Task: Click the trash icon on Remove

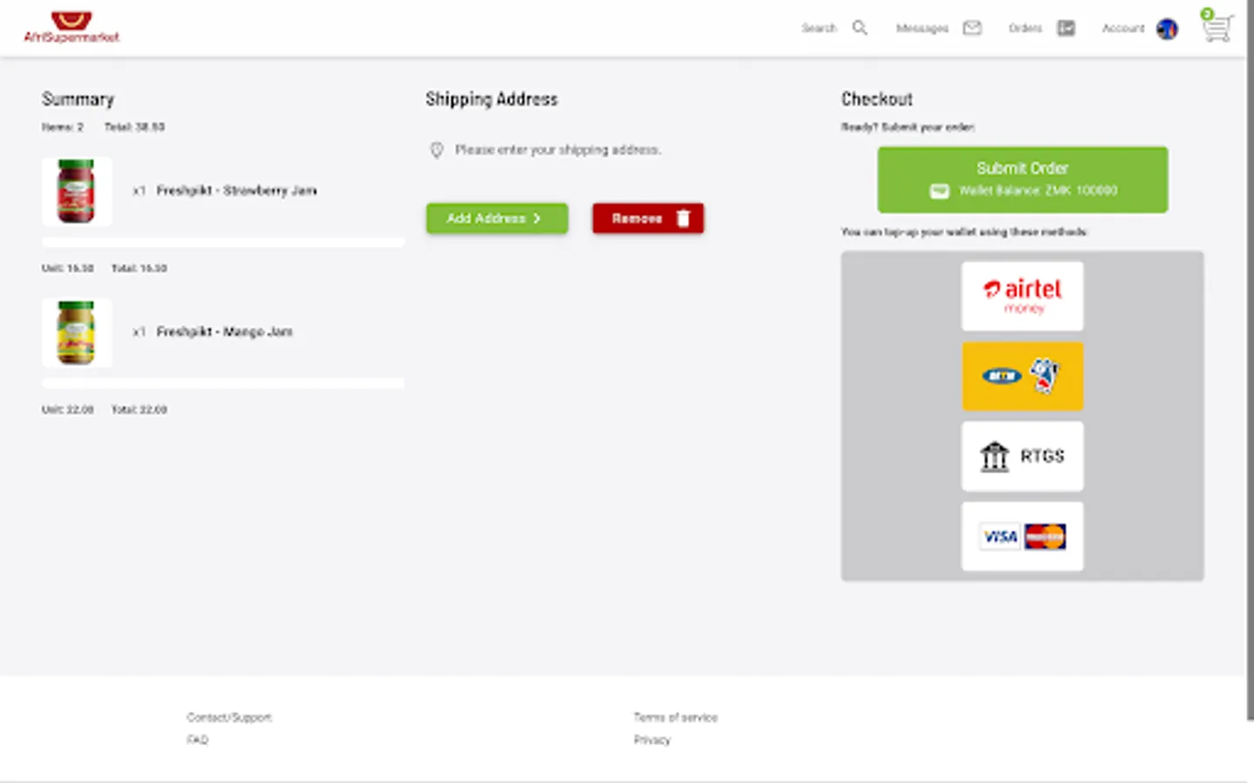Action: [684, 218]
